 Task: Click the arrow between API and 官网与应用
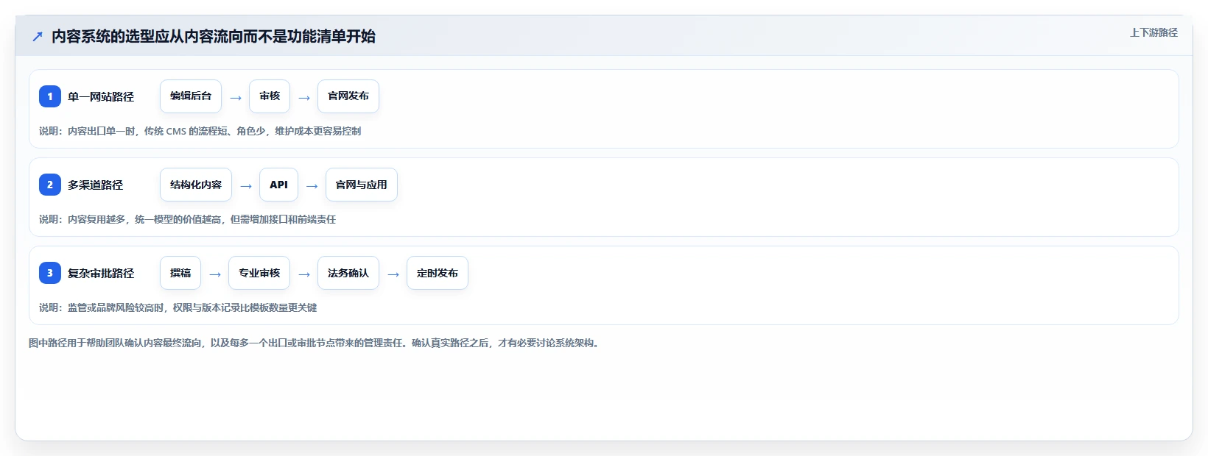tap(312, 186)
